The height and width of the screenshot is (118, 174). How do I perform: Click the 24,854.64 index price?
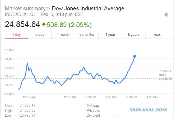[22, 24]
